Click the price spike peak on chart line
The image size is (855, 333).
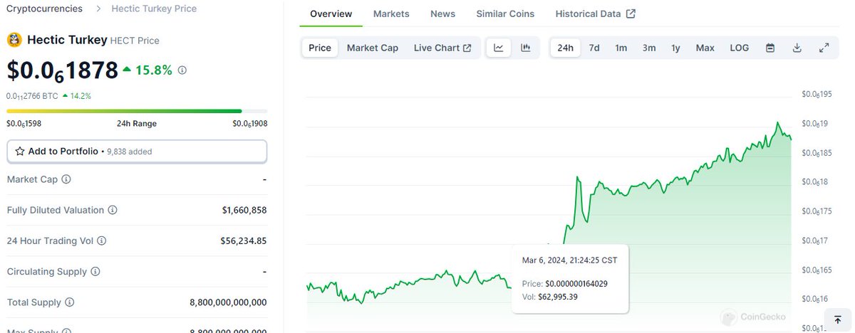578,177
